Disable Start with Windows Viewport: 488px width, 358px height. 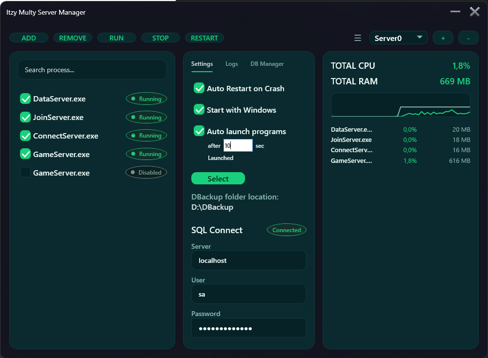coord(199,110)
